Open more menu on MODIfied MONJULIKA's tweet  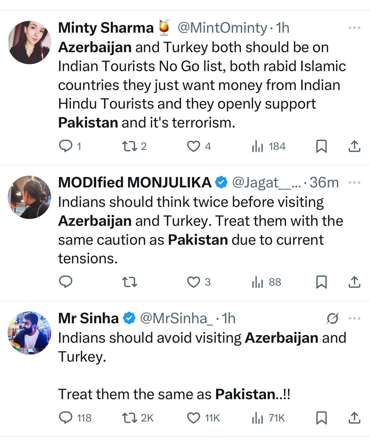pos(354,183)
